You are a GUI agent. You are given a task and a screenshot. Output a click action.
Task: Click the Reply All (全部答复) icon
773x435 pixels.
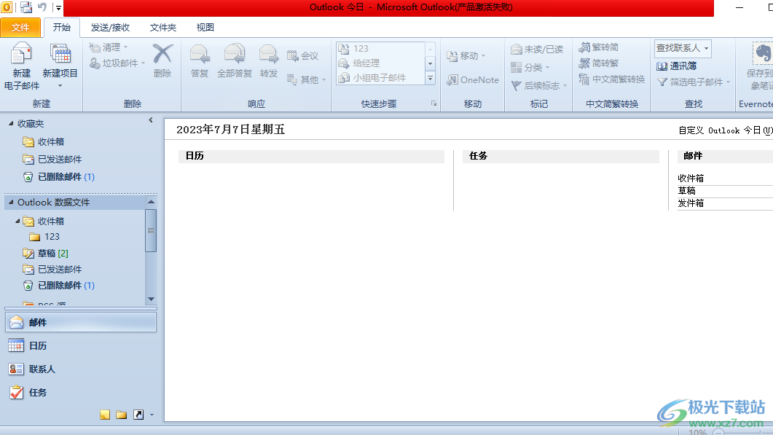pyautogui.click(x=234, y=54)
